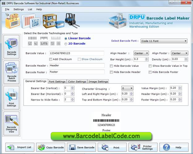Click the factory building banner icon

click(x=118, y=21)
